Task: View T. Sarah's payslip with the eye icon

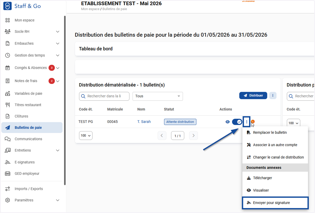Action: (x=228, y=122)
